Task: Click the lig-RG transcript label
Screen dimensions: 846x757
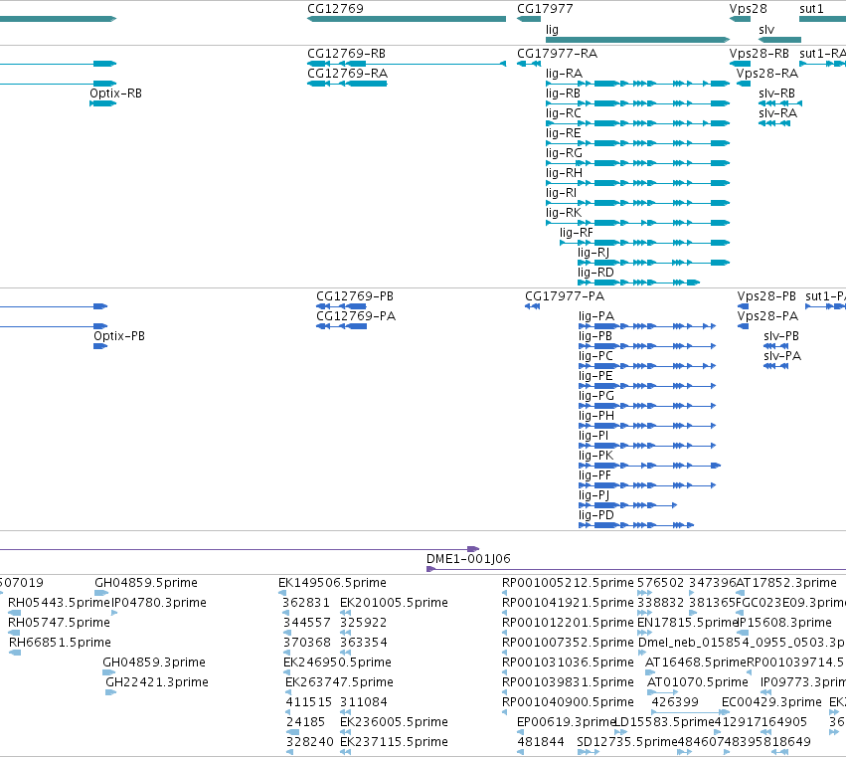Action: (564, 153)
